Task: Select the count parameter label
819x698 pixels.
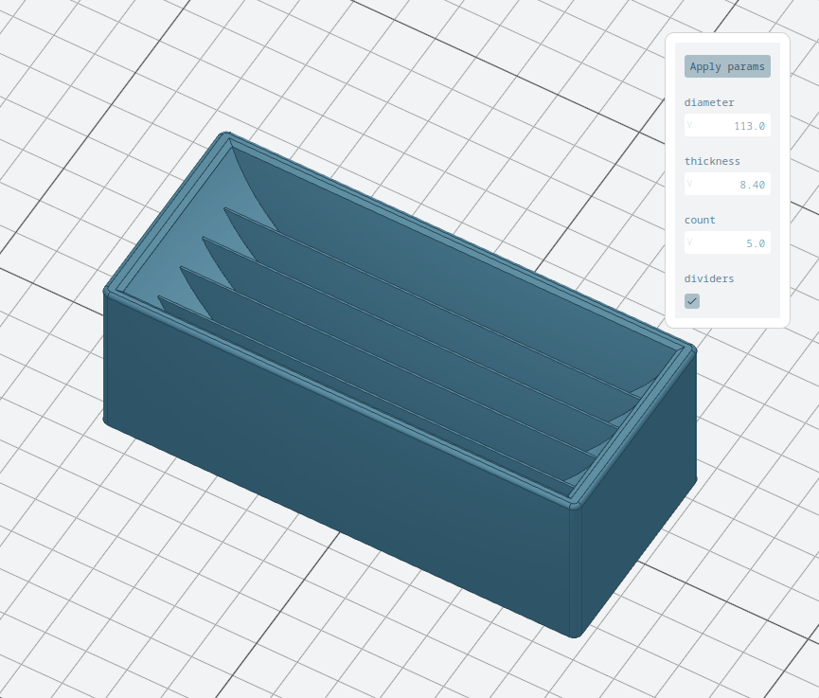Action: click(700, 220)
